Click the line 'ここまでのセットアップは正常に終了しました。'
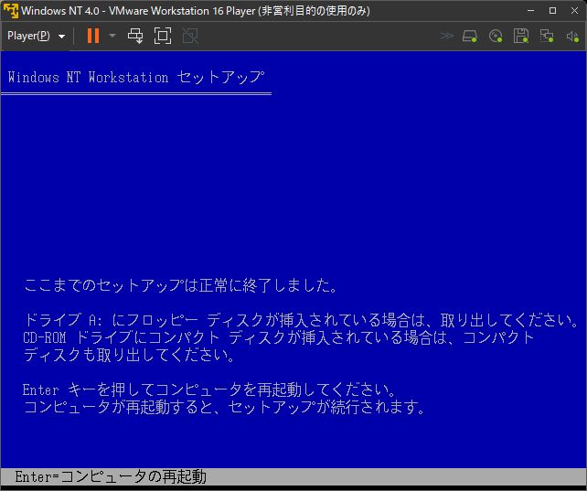Image resolution: width=587 pixels, height=491 pixels. [x=180, y=285]
